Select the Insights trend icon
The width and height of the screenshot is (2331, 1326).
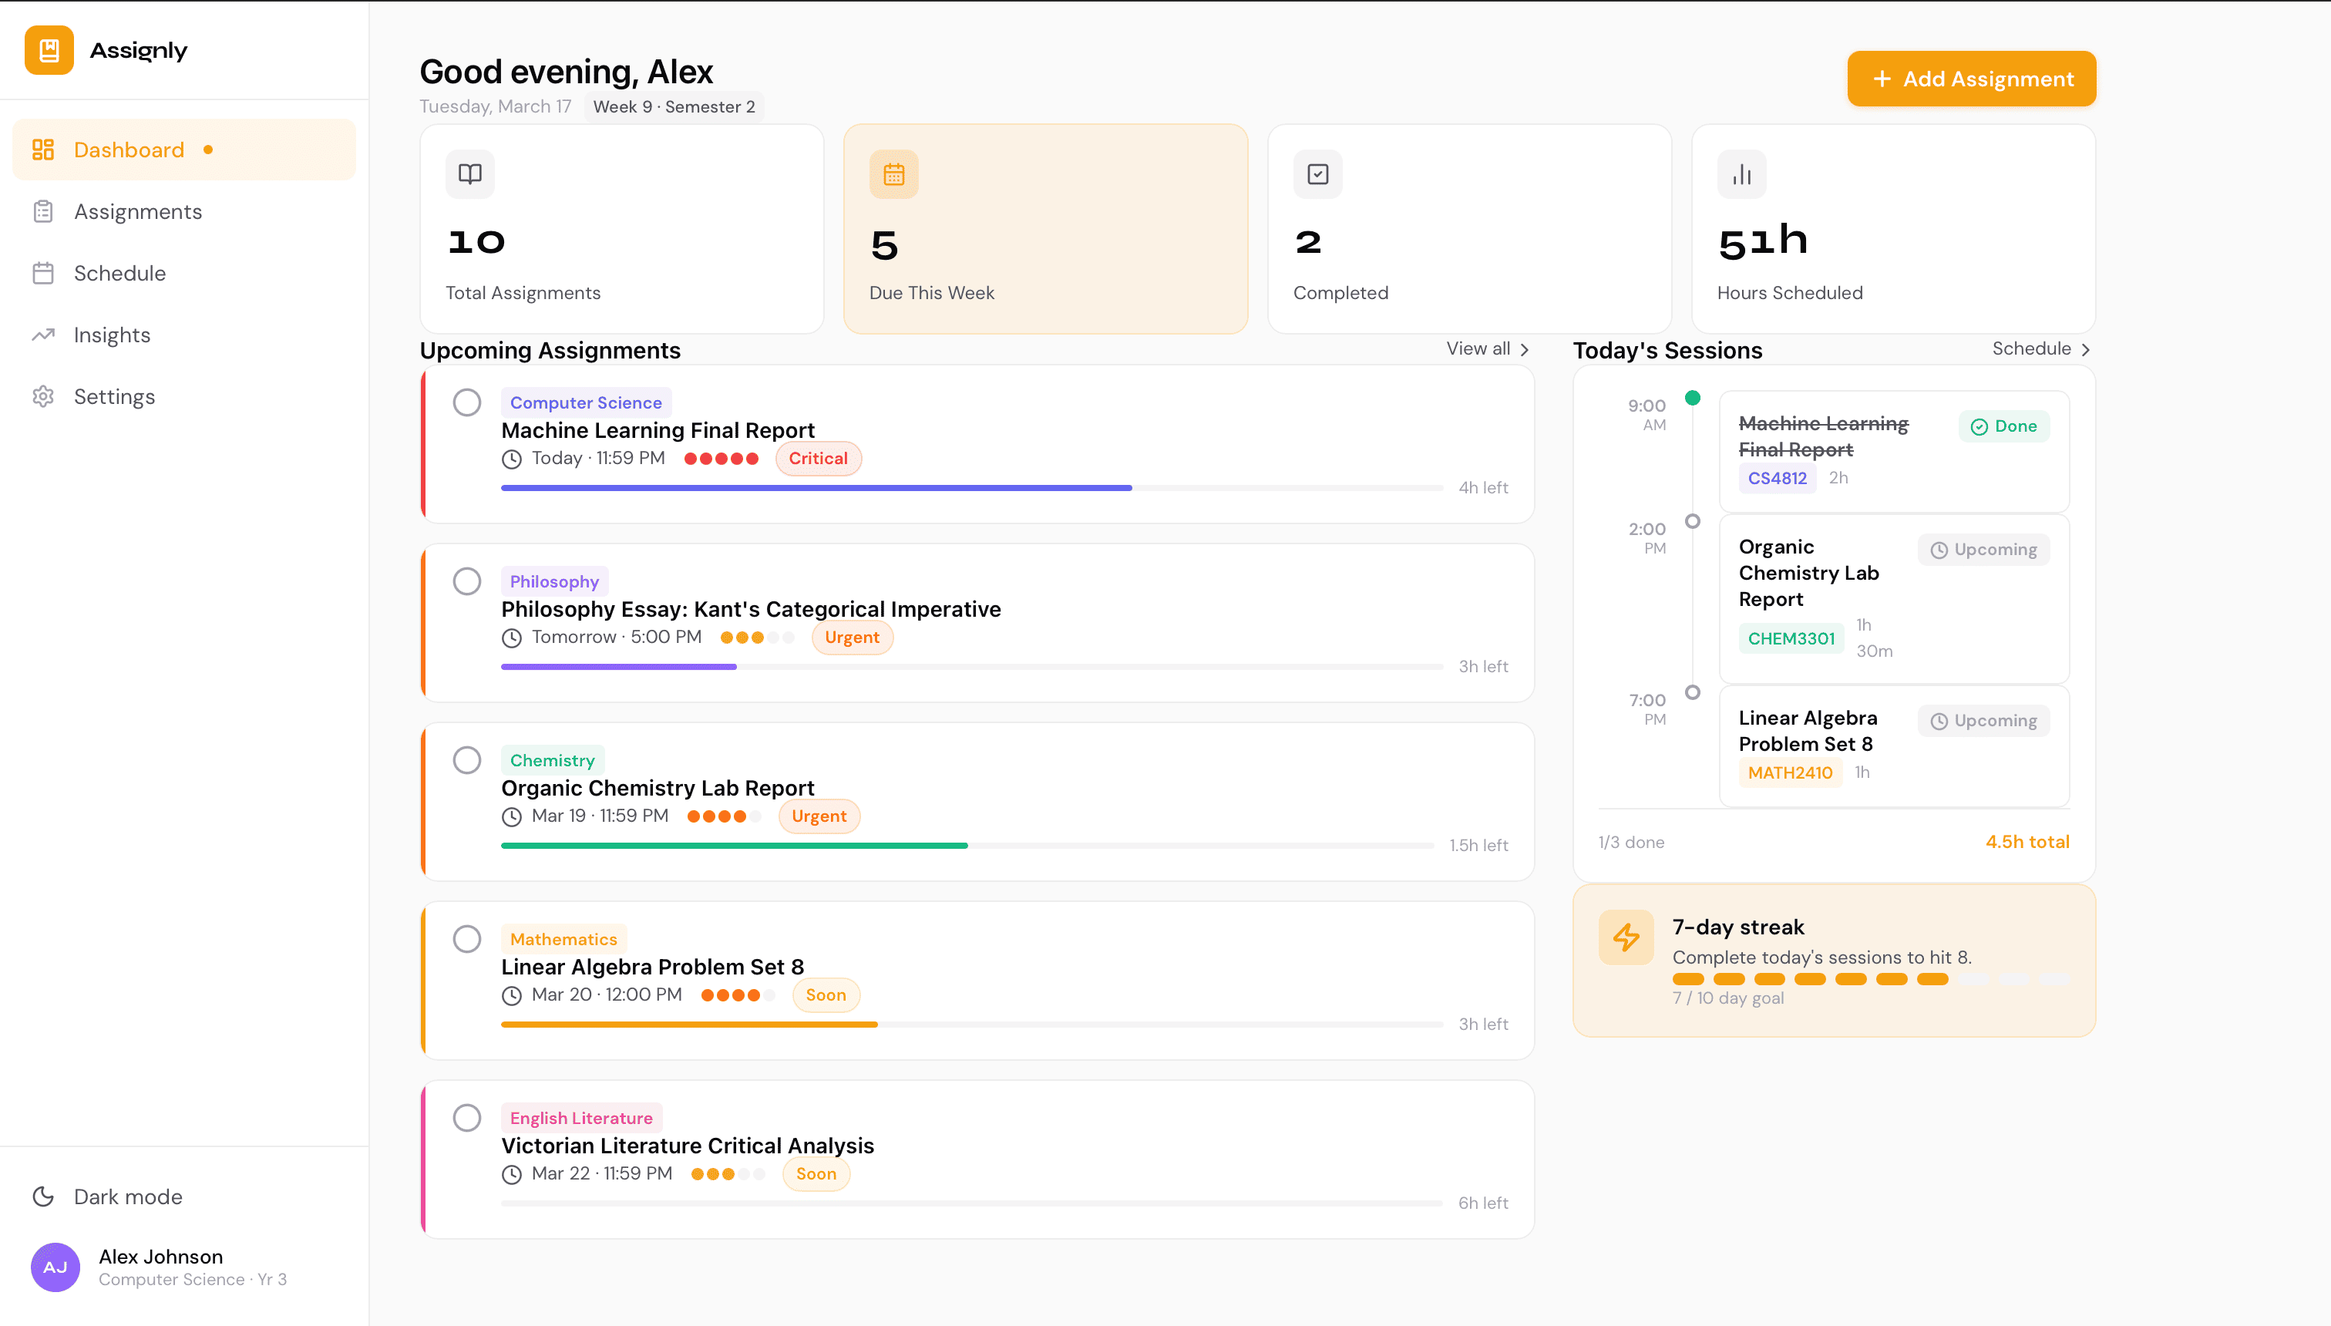44,335
